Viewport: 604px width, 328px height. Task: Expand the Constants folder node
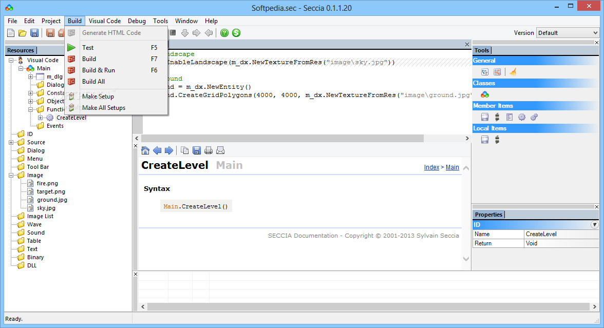(30, 93)
